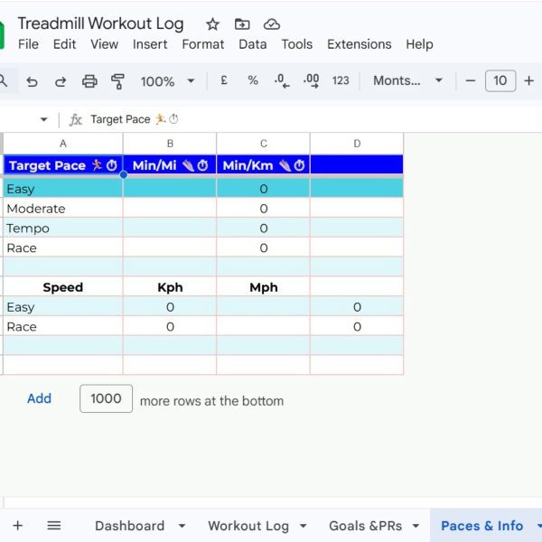This screenshot has width=542, height=542.
Task: Open the Insert menu
Action: tap(150, 44)
